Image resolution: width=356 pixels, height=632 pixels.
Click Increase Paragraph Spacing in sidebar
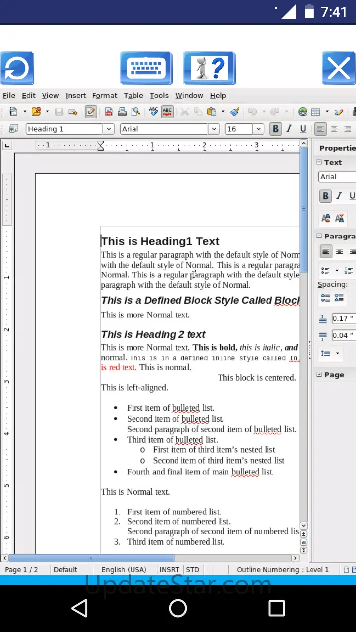coord(325,298)
